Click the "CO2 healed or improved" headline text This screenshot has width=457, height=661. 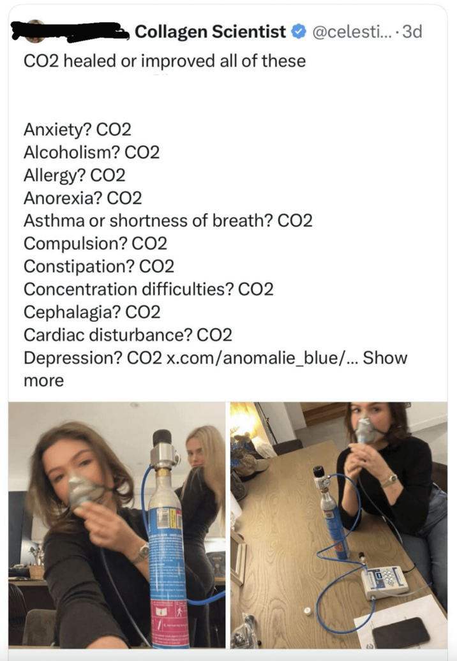pyautogui.click(x=165, y=61)
